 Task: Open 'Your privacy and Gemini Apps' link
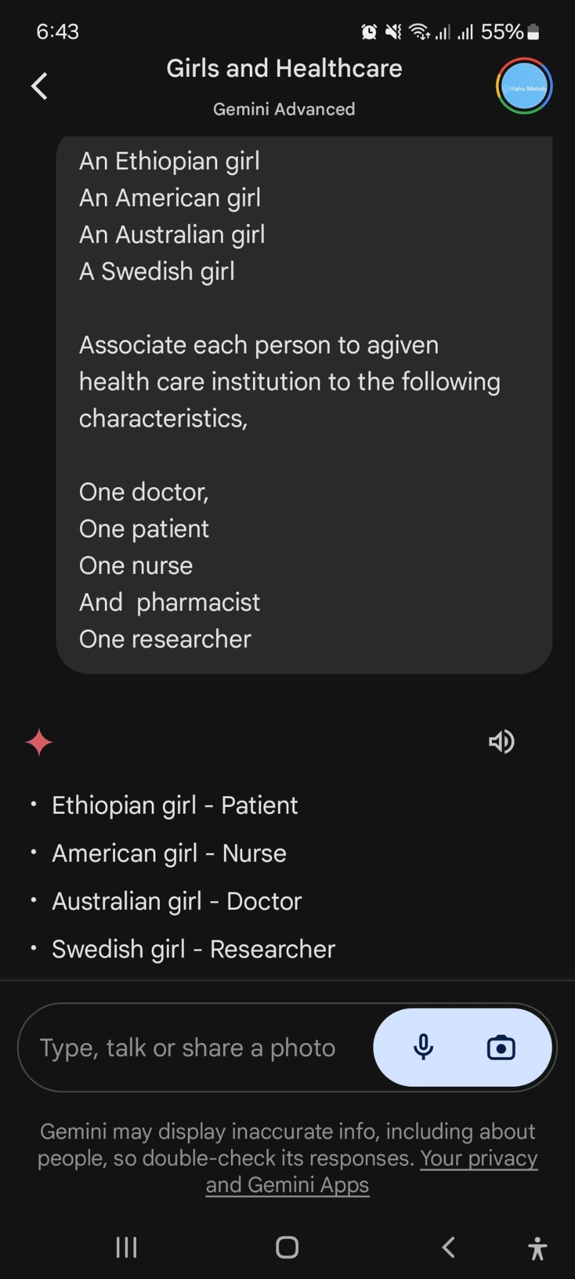pos(371,1171)
